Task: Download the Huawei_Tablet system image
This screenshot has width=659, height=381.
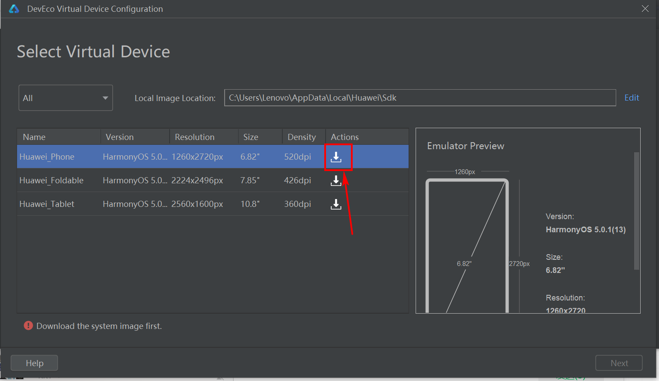Action: [x=336, y=204]
